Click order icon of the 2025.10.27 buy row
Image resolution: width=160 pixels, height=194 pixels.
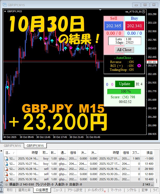(6, 164)
